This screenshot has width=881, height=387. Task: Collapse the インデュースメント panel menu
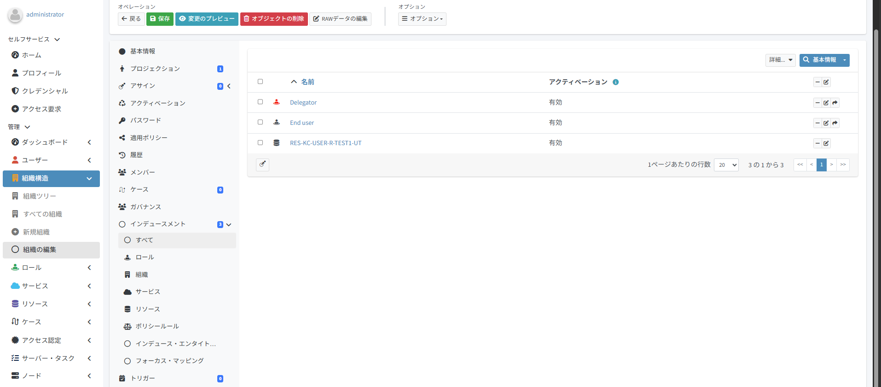pyautogui.click(x=229, y=224)
